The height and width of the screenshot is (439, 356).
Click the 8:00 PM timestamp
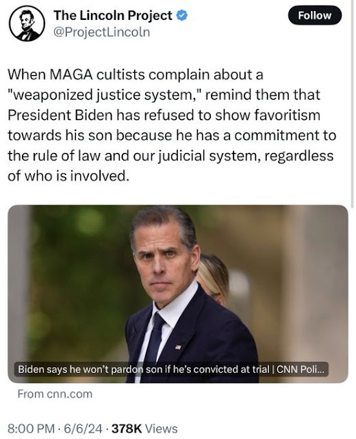[31, 429]
